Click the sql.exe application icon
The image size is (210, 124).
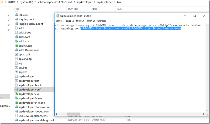(x=16, y=72)
